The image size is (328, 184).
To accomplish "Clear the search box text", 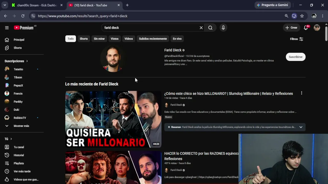I will tap(201, 28).
